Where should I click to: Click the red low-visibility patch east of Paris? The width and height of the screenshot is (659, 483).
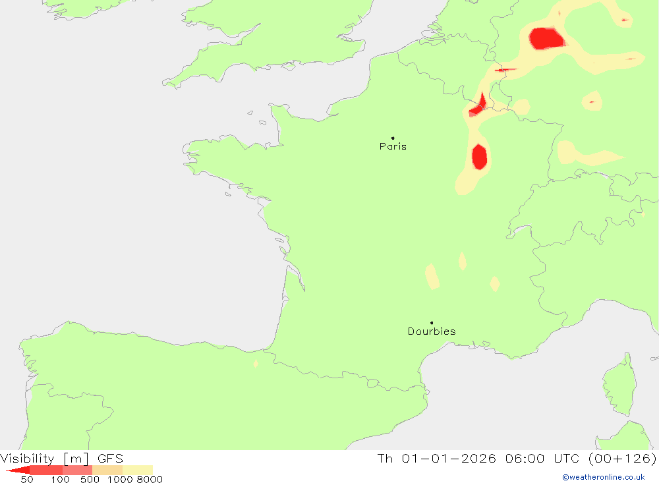[x=479, y=157]
